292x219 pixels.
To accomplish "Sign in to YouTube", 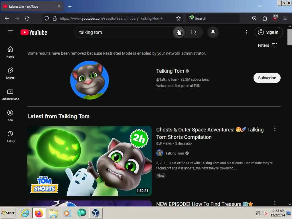I will coord(269,32).
